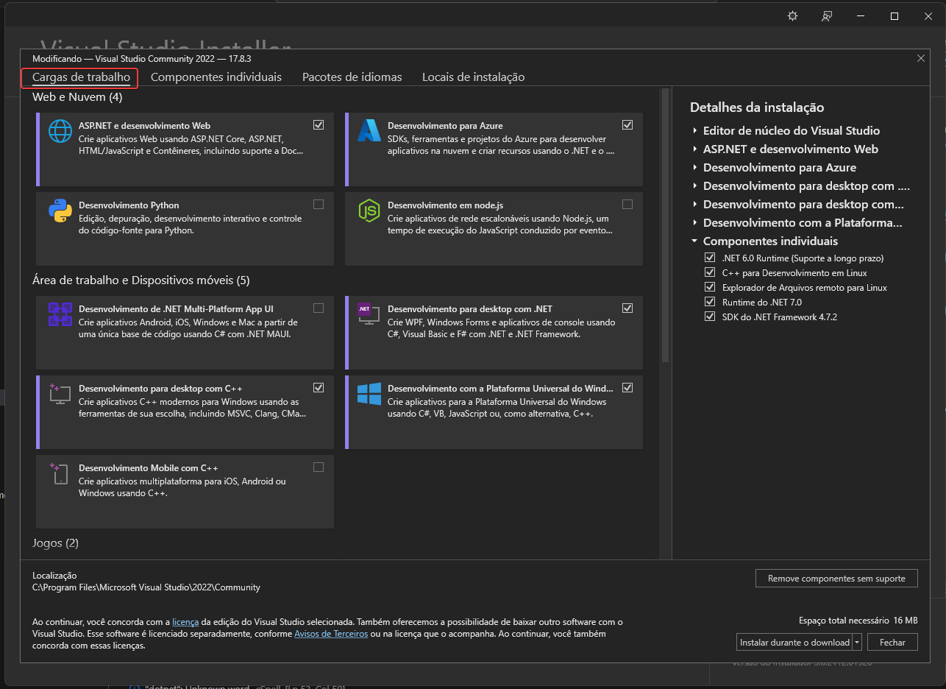Open the Locais de instalação tab
The height and width of the screenshot is (689, 946).
tap(473, 77)
